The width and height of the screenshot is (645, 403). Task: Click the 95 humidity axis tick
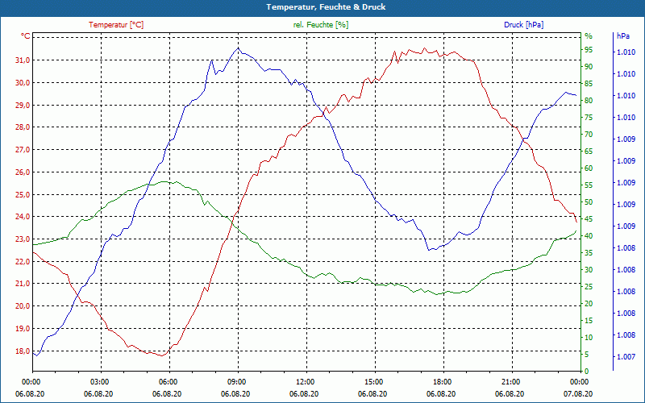pyautogui.click(x=589, y=50)
